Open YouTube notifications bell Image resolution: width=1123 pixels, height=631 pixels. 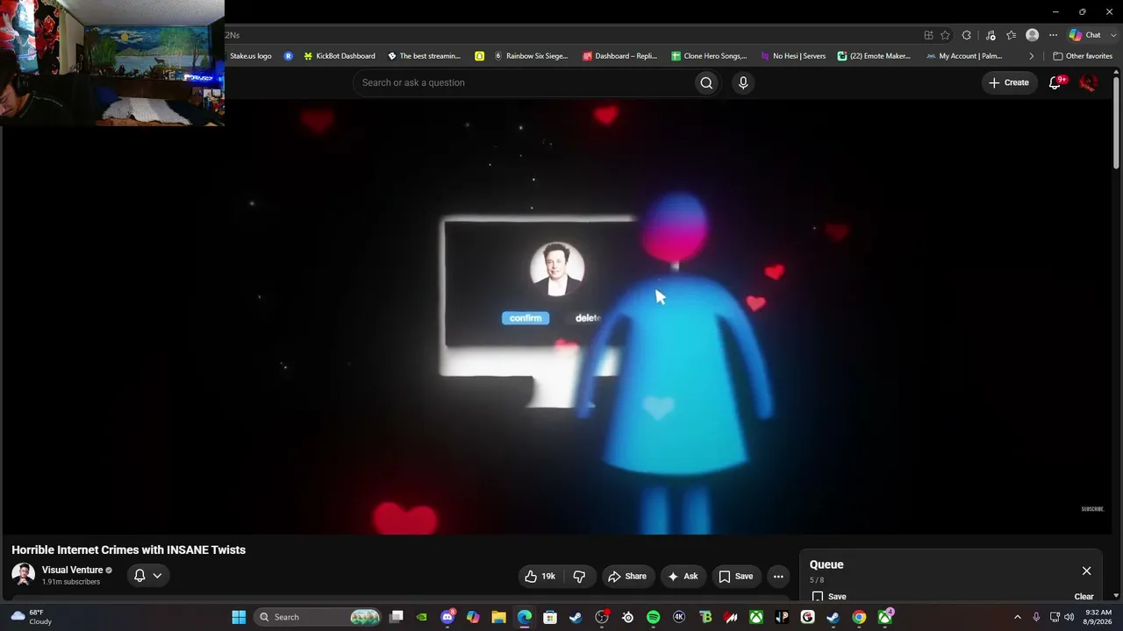(1055, 82)
